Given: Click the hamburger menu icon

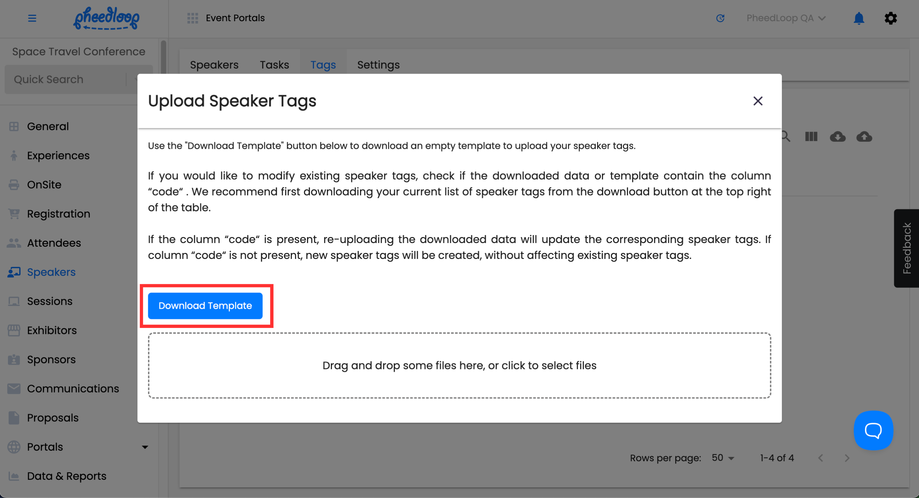Looking at the screenshot, I should [x=32, y=18].
